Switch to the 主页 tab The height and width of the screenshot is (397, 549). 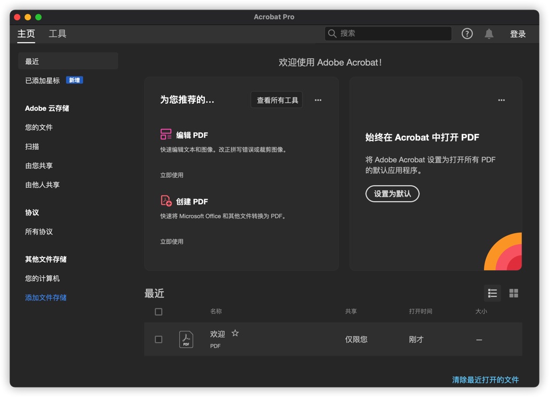point(26,34)
